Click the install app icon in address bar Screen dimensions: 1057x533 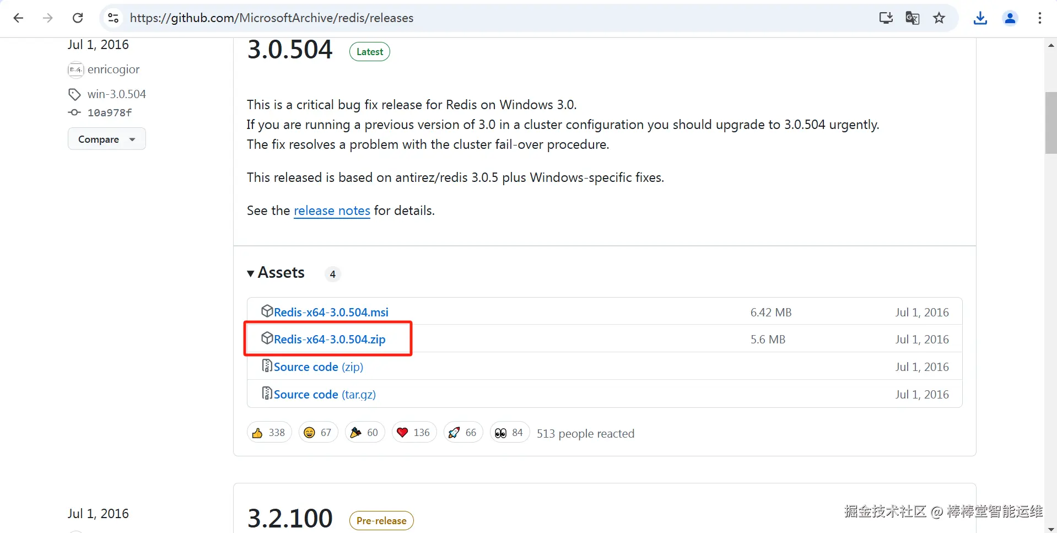[x=886, y=18]
